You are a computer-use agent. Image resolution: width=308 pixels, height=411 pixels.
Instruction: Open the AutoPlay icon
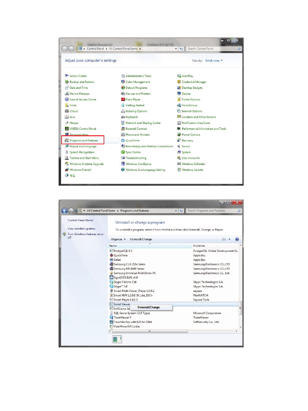[x=179, y=76]
